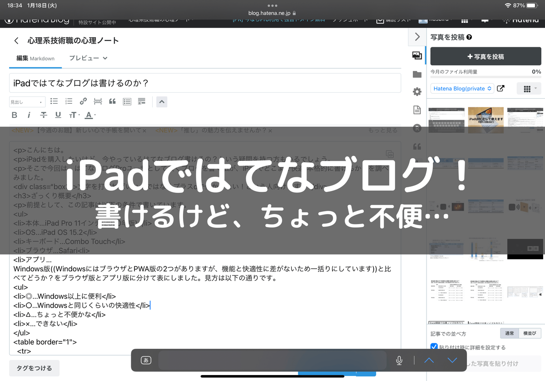Tap the keyboard bar text candidate field
This screenshot has width=545, height=381.
[x=272, y=360]
